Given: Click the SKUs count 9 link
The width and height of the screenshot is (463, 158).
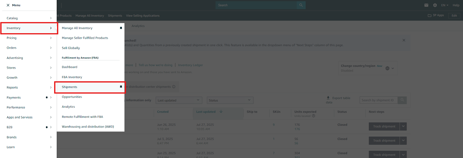Looking at the screenshot, I should (x=274, y=125).
